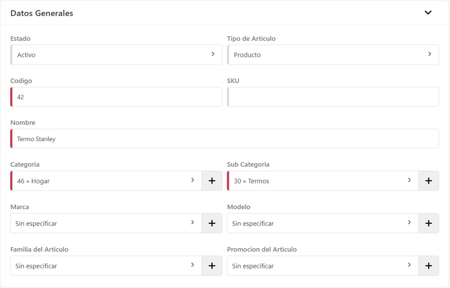Open Sub Categoria selector showing Termos
450x288 pixels.
[x=322, y=181]
